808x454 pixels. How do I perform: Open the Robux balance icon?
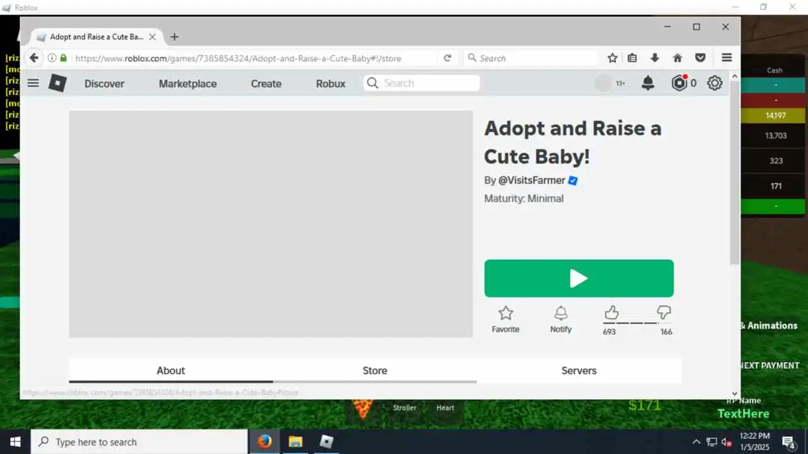[x=679, y=83]
